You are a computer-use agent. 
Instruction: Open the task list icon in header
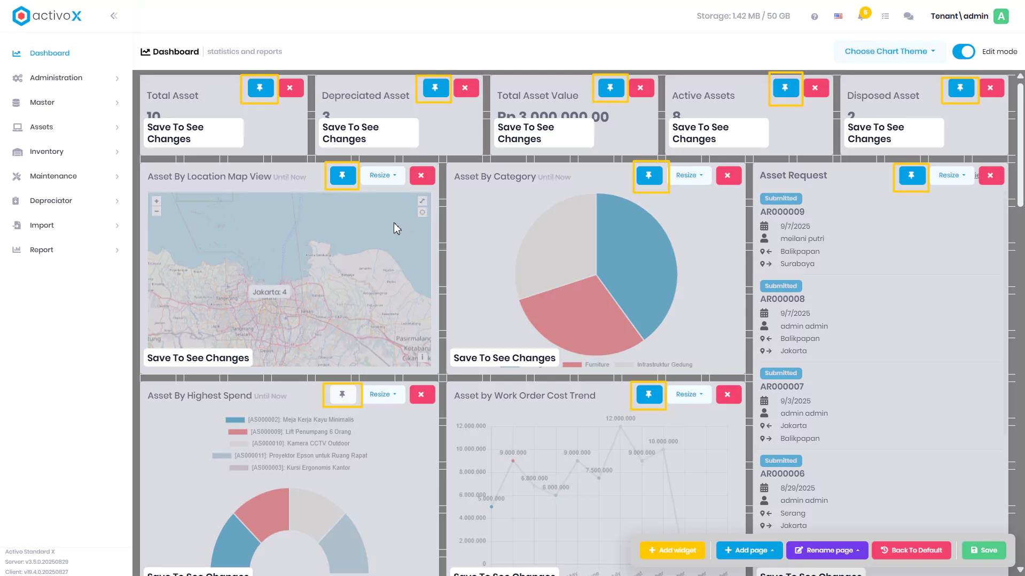(x=885, y=16)
